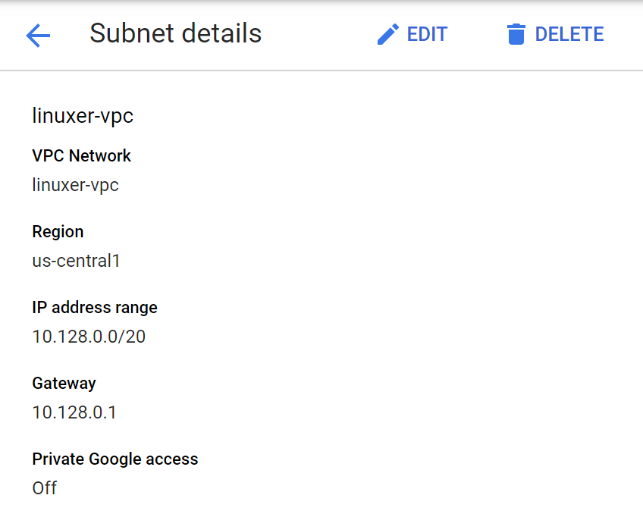Click the Gateway field label
643x514 pixels.
[x=64, y=383]
